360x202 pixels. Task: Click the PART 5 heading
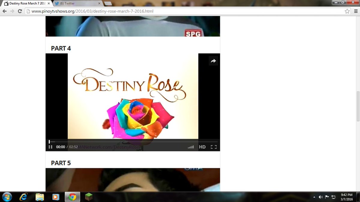coord(61,163)
